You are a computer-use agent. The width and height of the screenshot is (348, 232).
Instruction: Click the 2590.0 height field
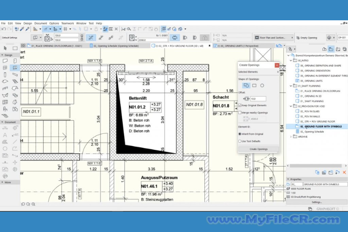(x=153, y=40)
